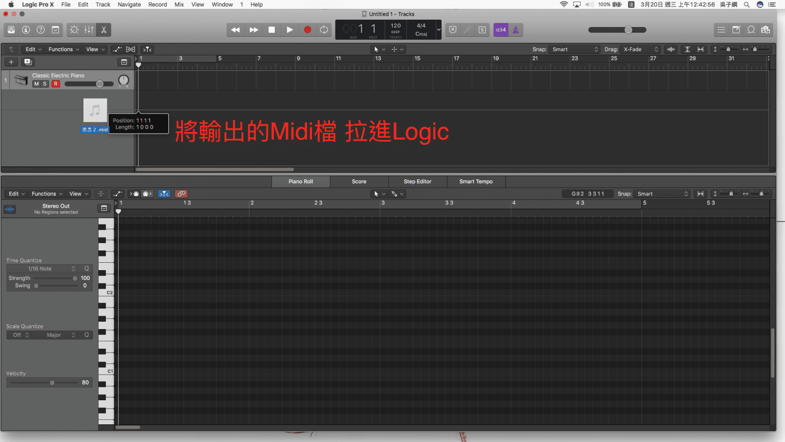Open the Tracks area Edit menu
The height and width of the screenshot is (442, 785).
[x=33, y=49]
